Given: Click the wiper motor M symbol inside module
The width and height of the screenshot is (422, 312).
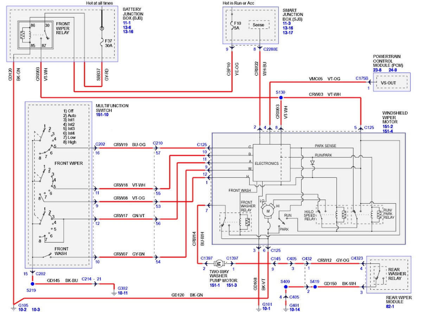Looking at the screenshot, I should coord(268,211).
